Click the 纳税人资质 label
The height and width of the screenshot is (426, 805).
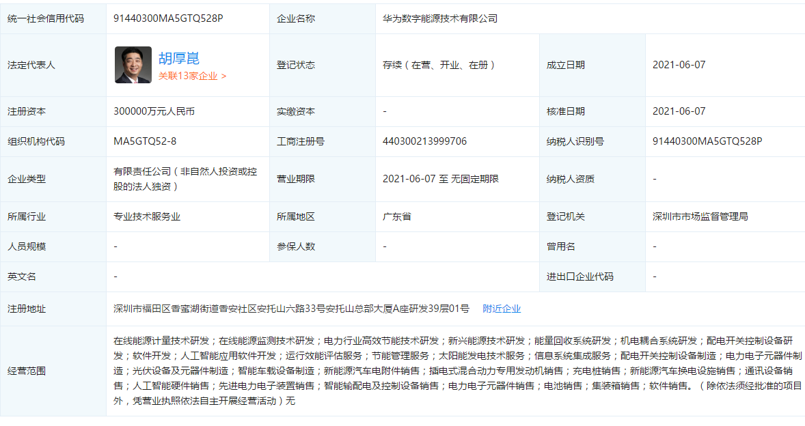571,179
